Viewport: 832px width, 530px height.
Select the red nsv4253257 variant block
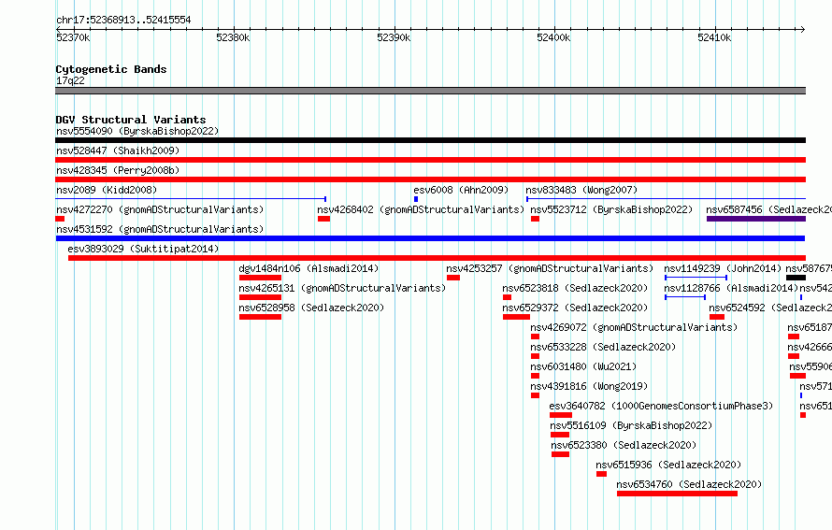(453, 278)
